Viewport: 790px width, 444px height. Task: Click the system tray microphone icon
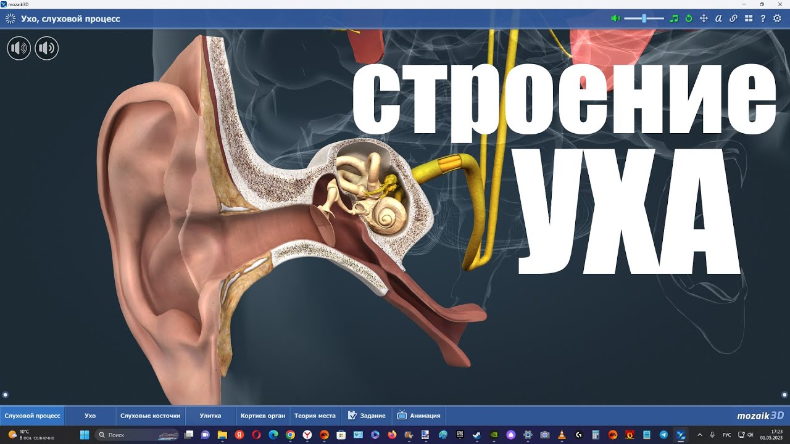click(x=712, y=435)
